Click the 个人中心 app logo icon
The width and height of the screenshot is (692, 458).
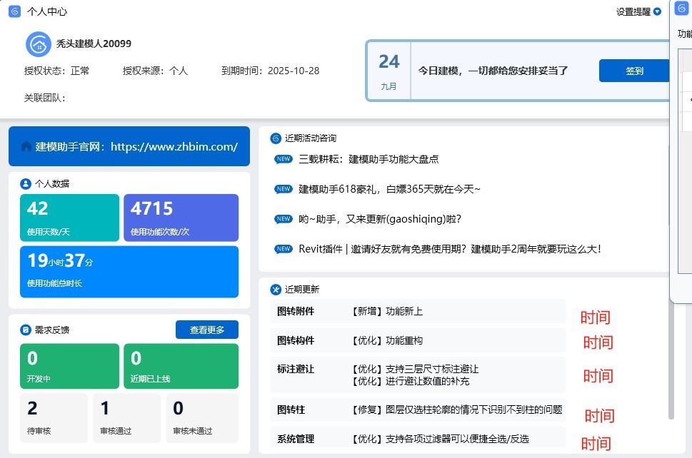(x=14, y=11)
